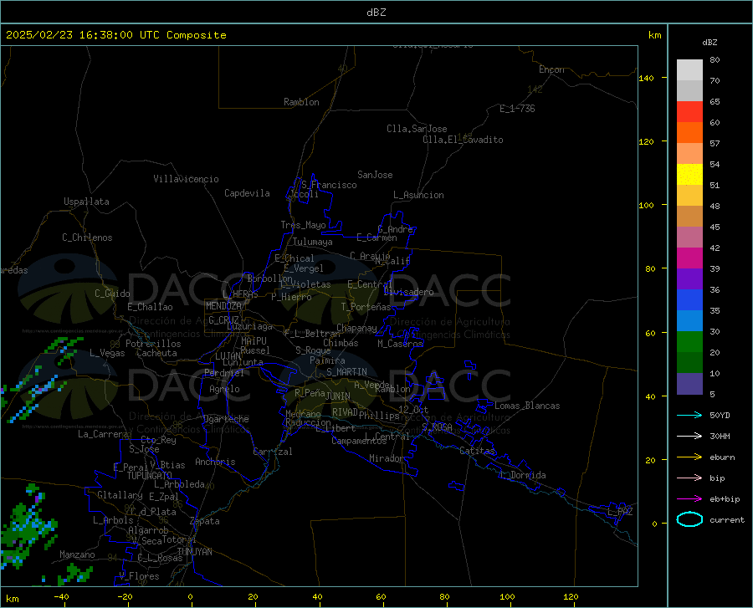The width and height of the screenshot is (753, 608).
Task: Click the L_PAZ map label
Action: tap(620, 512)
